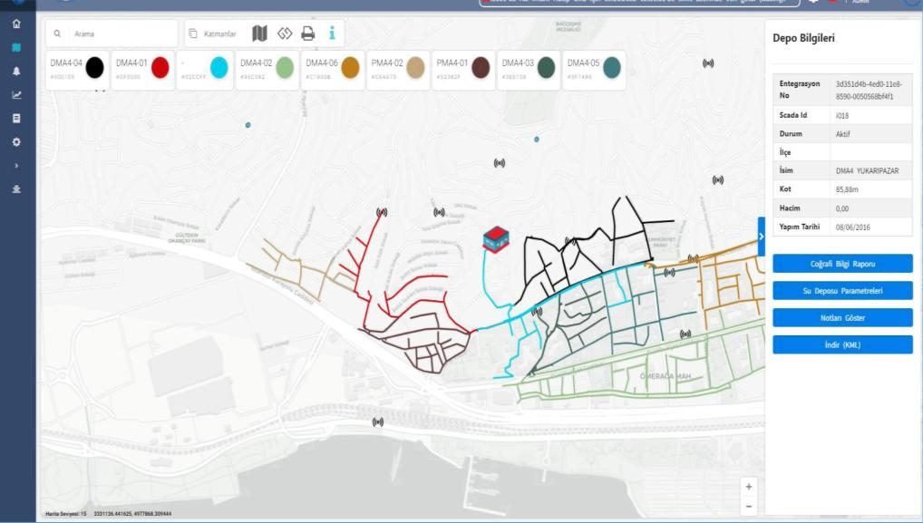The image size is (923, 523).
Task: Select the unnamed cyan swatch
Action: [x=219, y=68]
